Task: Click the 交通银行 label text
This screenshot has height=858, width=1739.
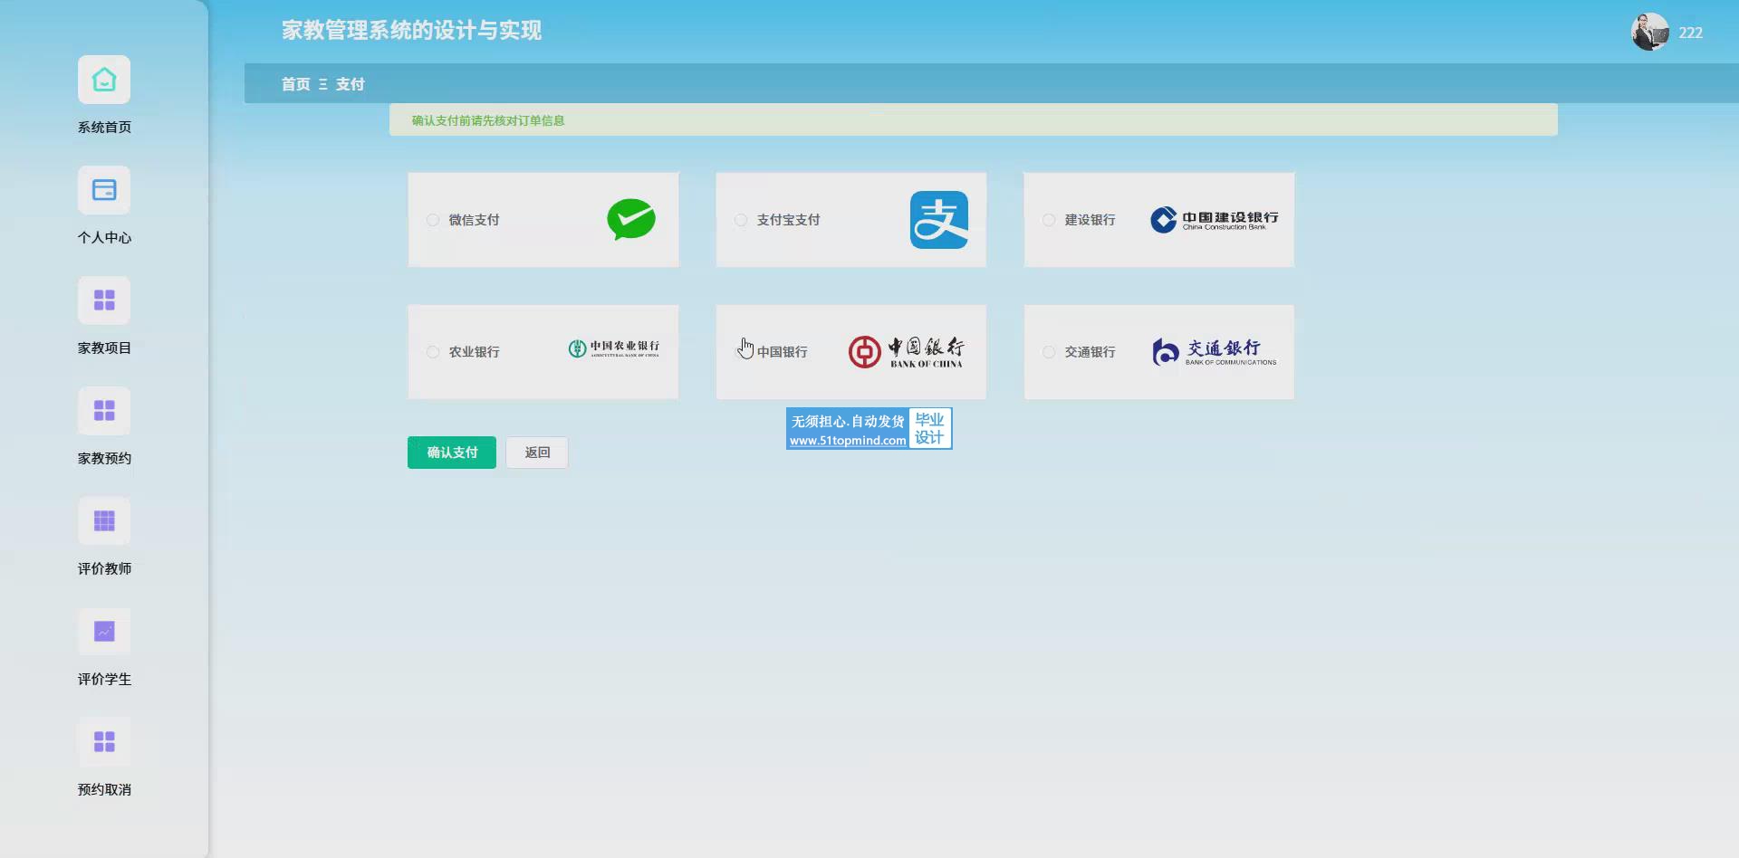Action: (1090, 352)
